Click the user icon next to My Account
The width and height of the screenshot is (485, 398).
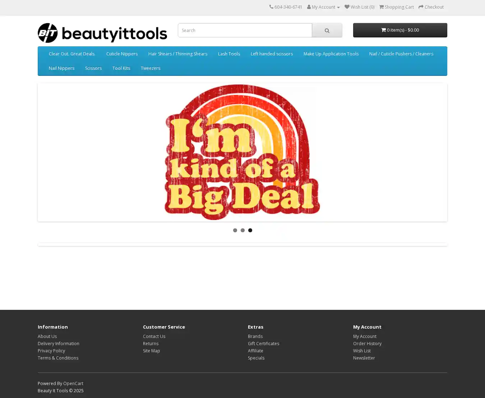tap(309, 7)
